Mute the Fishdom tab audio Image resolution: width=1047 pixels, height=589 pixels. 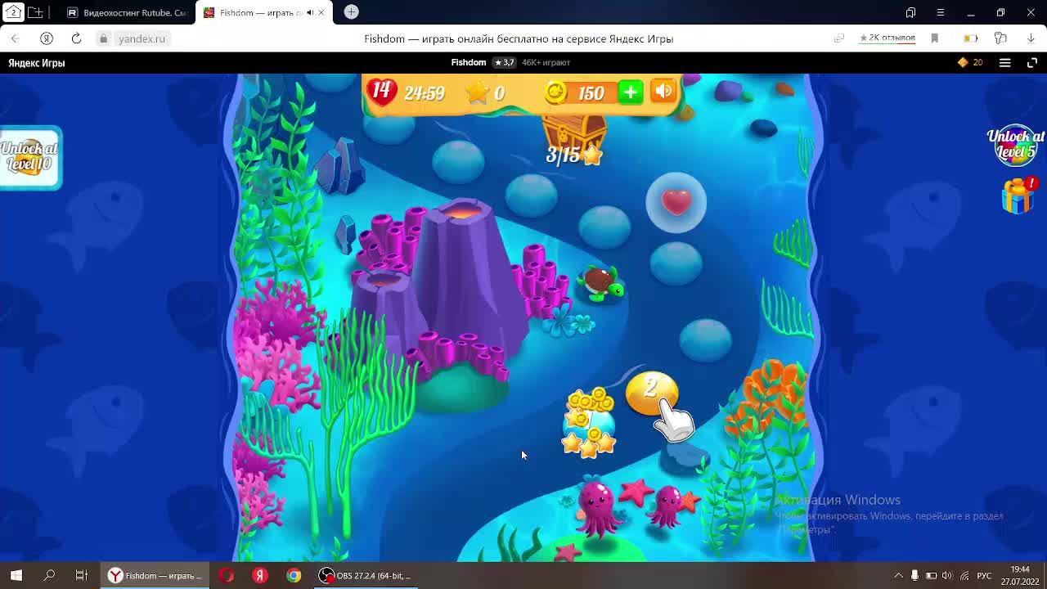click(x=309, y=12)
